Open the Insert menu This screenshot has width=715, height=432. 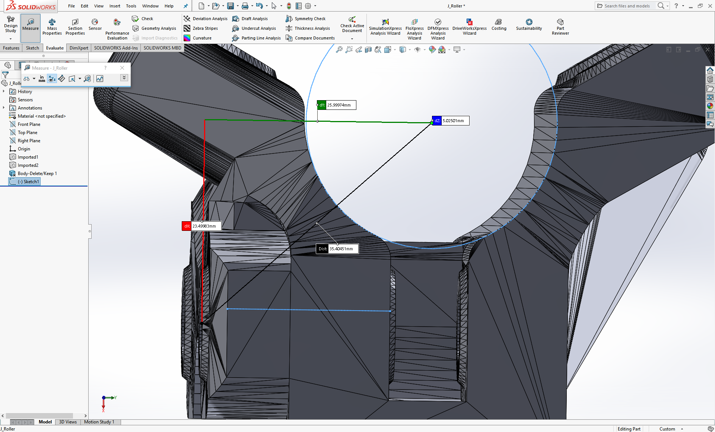tap(115, 6)
